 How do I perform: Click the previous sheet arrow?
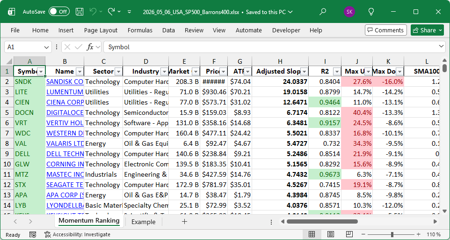click(15, 222)
